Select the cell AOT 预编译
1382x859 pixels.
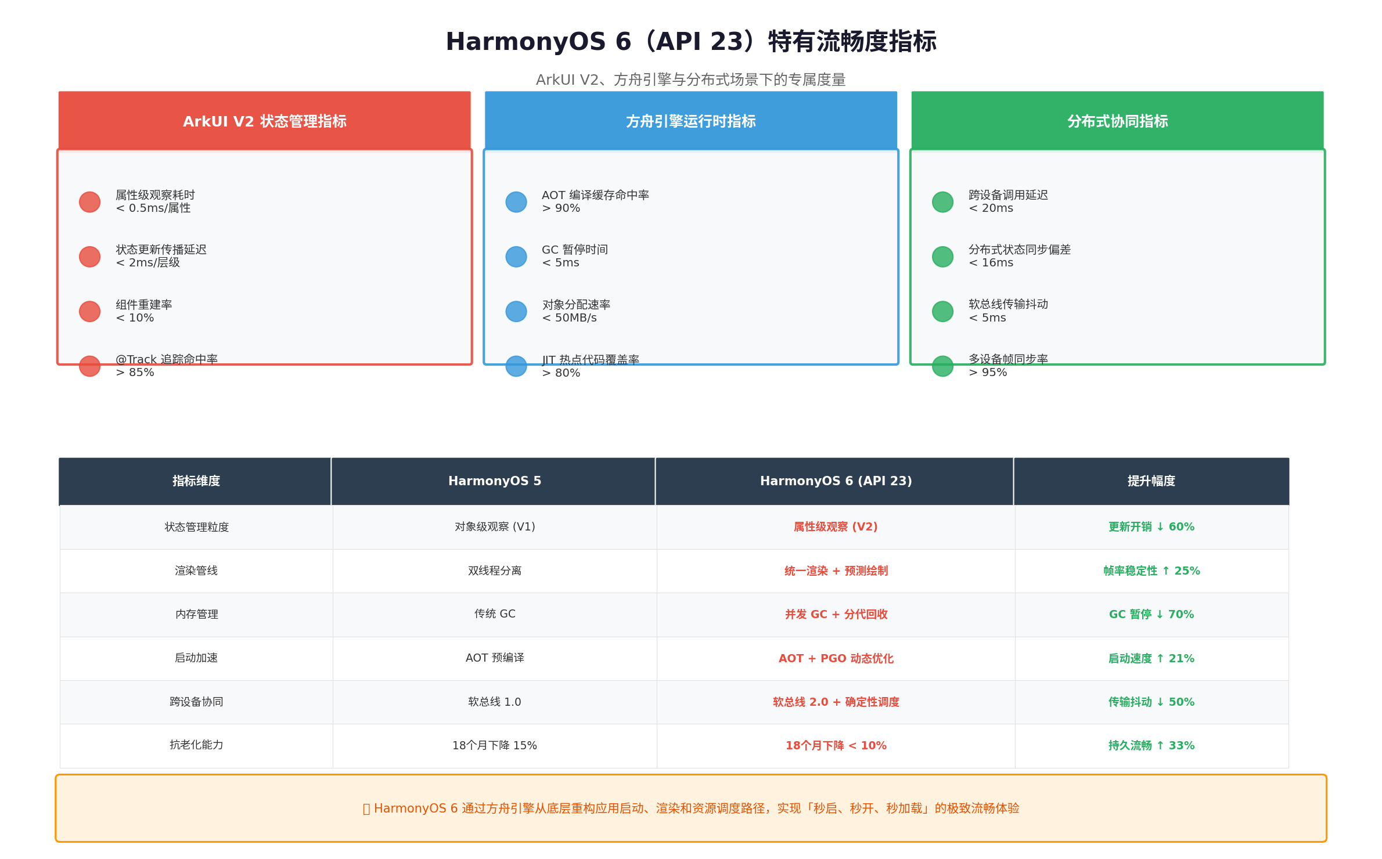coord(495,658)
